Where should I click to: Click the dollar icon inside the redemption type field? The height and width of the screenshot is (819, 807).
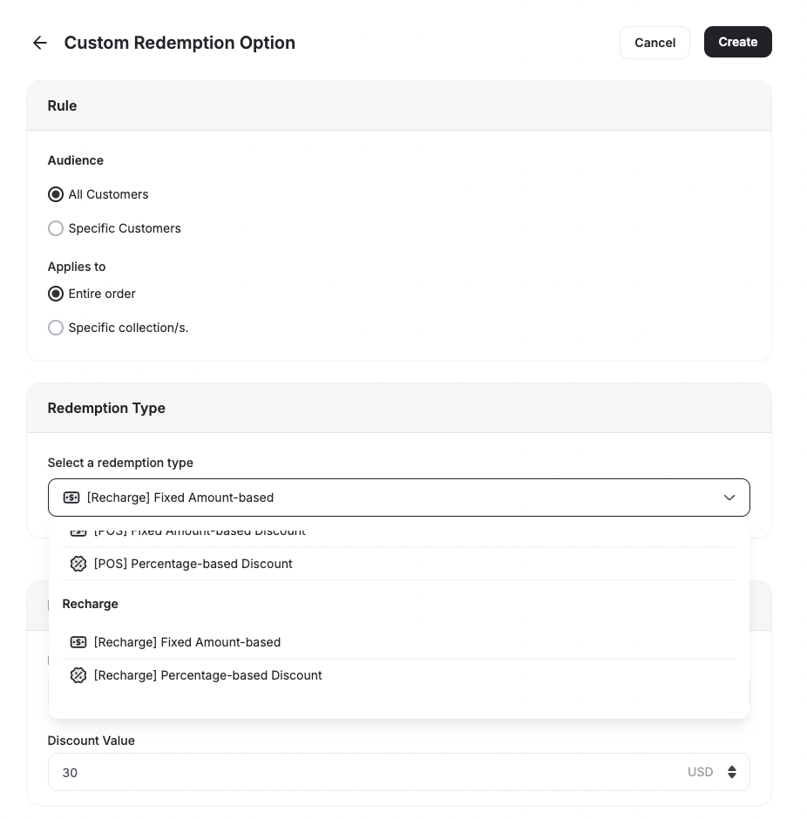(71, 497)
